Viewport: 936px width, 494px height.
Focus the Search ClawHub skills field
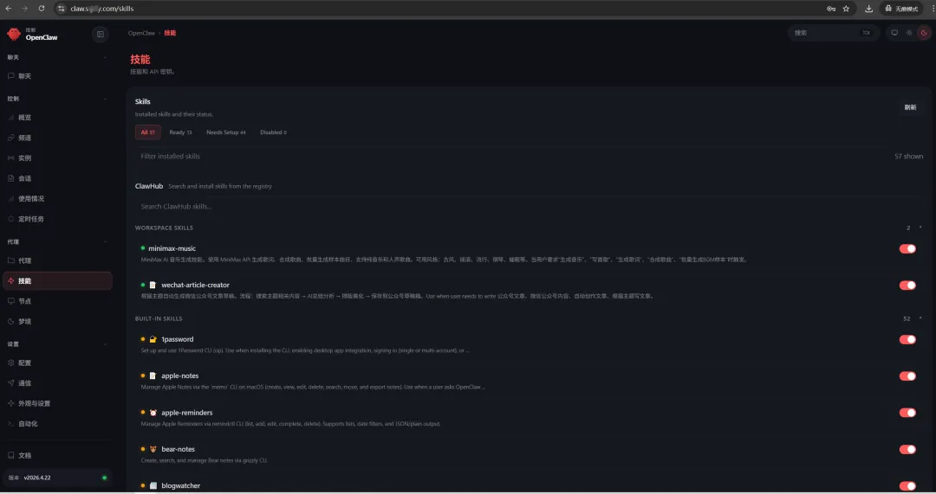coord(529,206)
